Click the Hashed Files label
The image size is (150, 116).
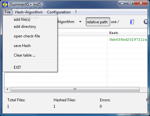coord(64,100)
